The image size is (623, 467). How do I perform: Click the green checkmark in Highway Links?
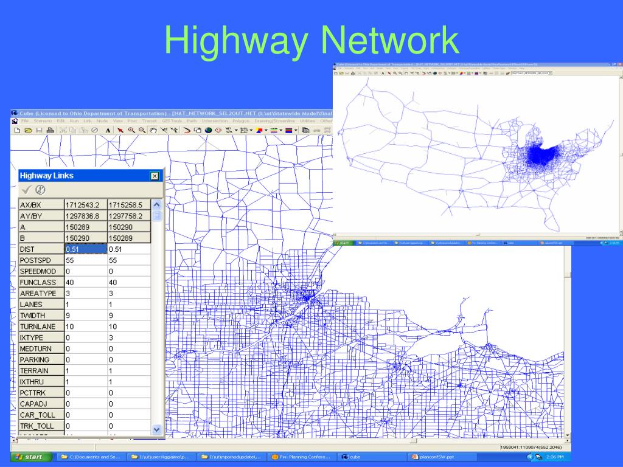pyautogui.click(x=27, y=190)
